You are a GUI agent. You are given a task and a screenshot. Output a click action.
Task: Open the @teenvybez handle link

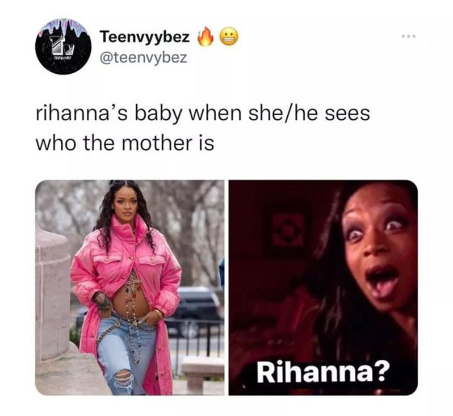pos(143,58)
